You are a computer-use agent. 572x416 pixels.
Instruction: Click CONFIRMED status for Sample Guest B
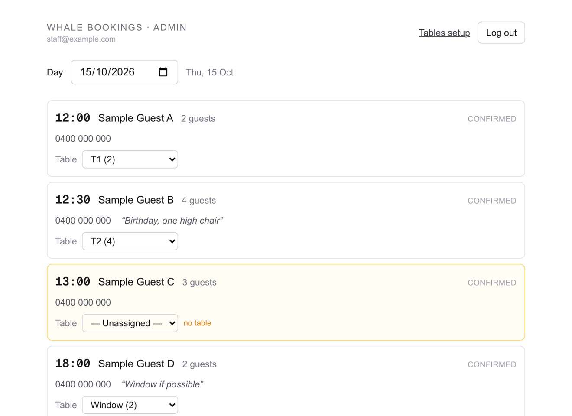492,201
